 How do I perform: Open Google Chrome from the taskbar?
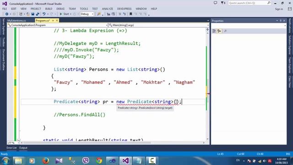click(x=99, y=161)
